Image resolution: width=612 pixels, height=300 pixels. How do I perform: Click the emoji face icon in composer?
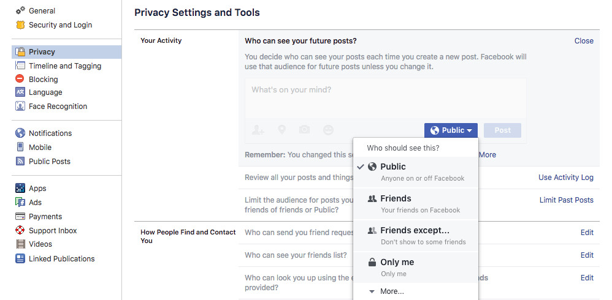coord(329,130)
